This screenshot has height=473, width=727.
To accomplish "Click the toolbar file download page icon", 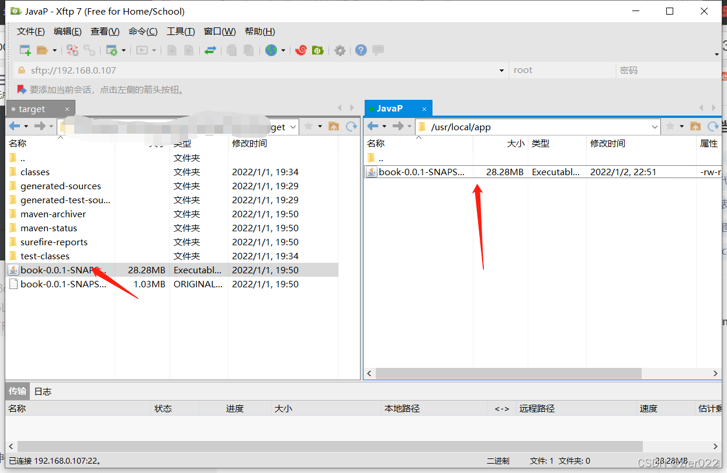I will pyautogui.click(x=189, y=50).
